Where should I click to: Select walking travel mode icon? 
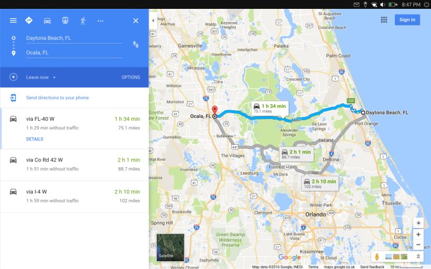[83, 21]
